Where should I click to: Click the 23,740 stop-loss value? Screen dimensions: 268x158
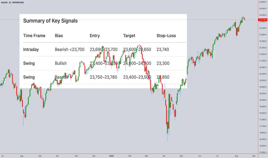coord(163,49)
